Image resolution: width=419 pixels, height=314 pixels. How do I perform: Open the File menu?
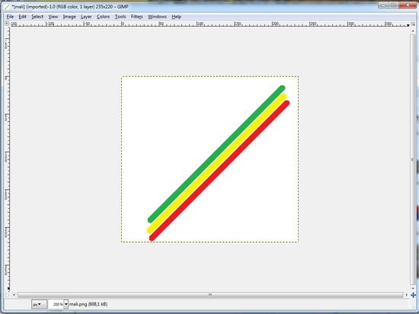[x=10, y=17]
